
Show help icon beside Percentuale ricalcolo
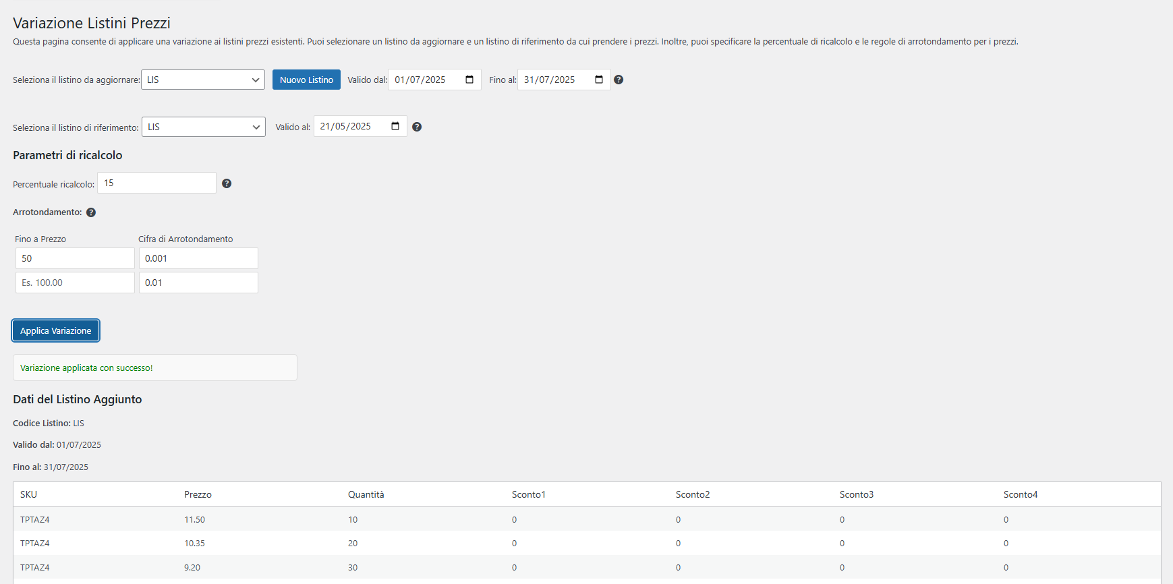227,183
